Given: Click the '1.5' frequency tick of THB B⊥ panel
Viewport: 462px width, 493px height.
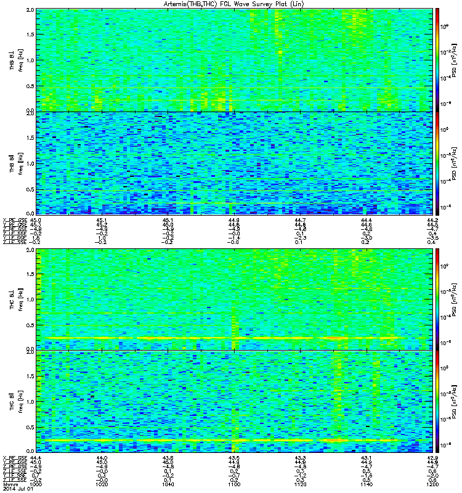Looking at the screenshot, I should pyautogui.click(x=30, y=35).
